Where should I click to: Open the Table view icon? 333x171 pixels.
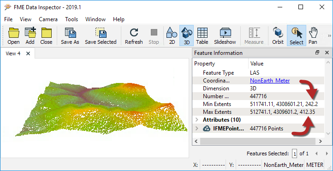point(202,35)
